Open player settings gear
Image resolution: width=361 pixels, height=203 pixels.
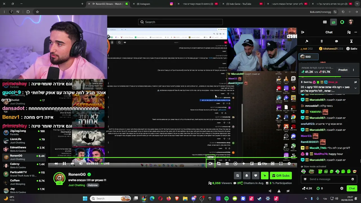point(289,164)
